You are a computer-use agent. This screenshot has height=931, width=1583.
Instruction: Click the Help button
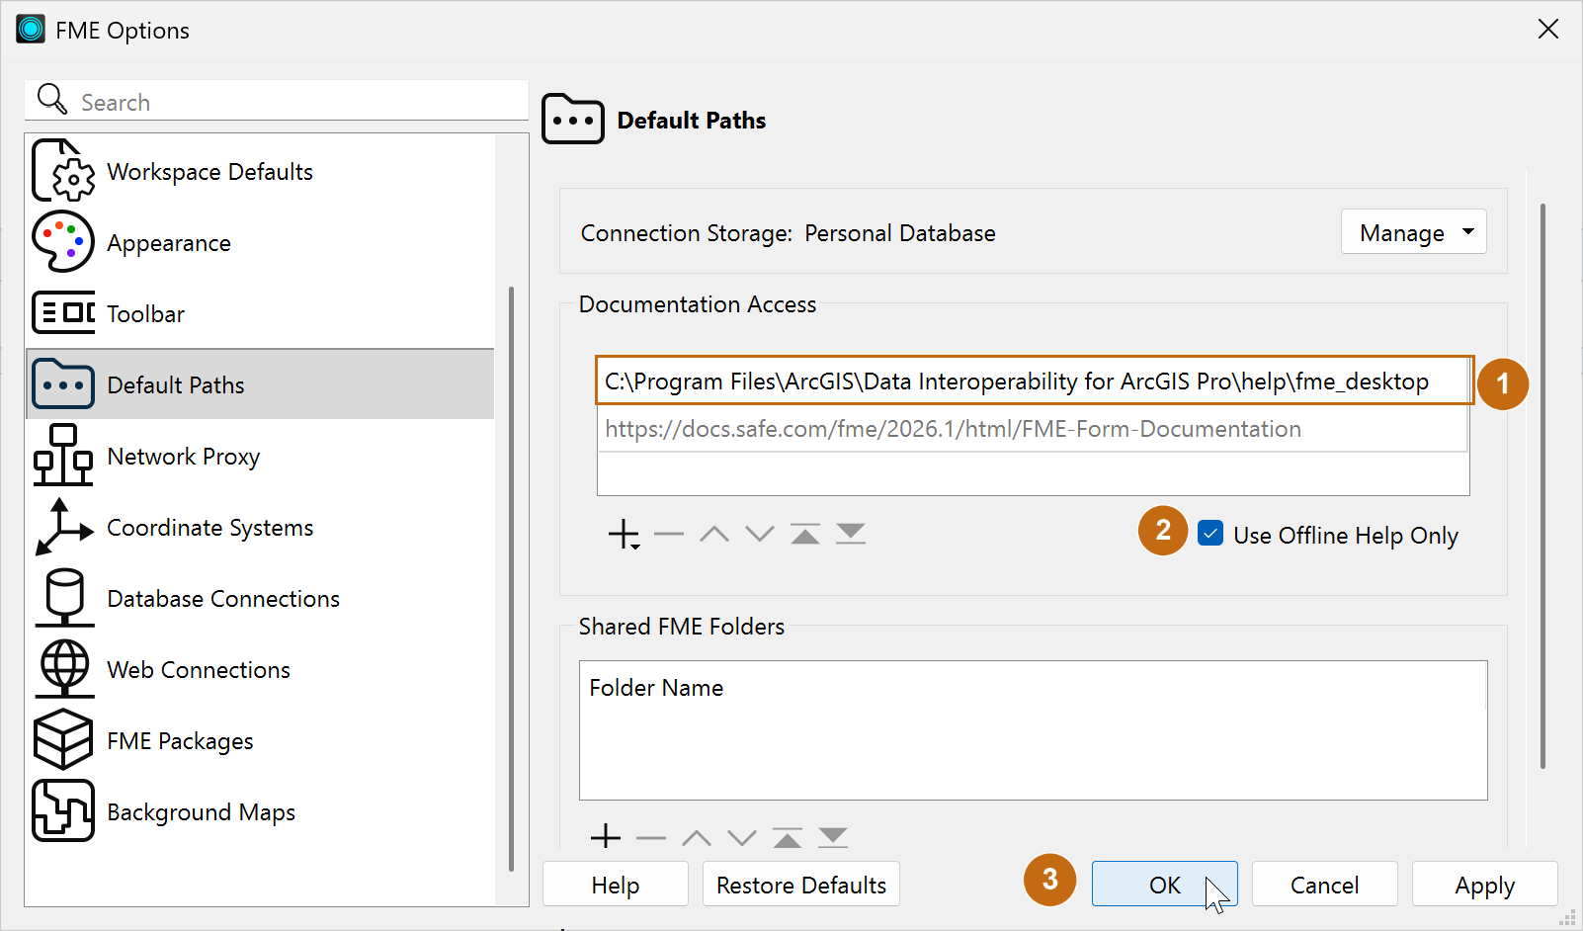615,884
